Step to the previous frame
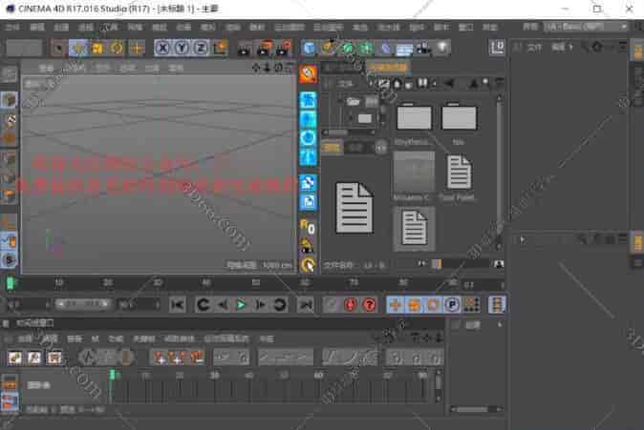The width and height of the screenshot is (644, 430). [223, 304]
